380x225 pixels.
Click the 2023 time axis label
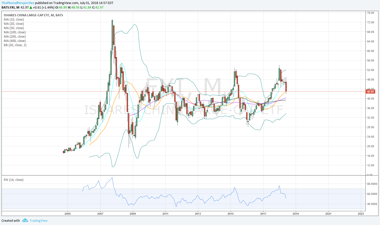pos(361,214)
